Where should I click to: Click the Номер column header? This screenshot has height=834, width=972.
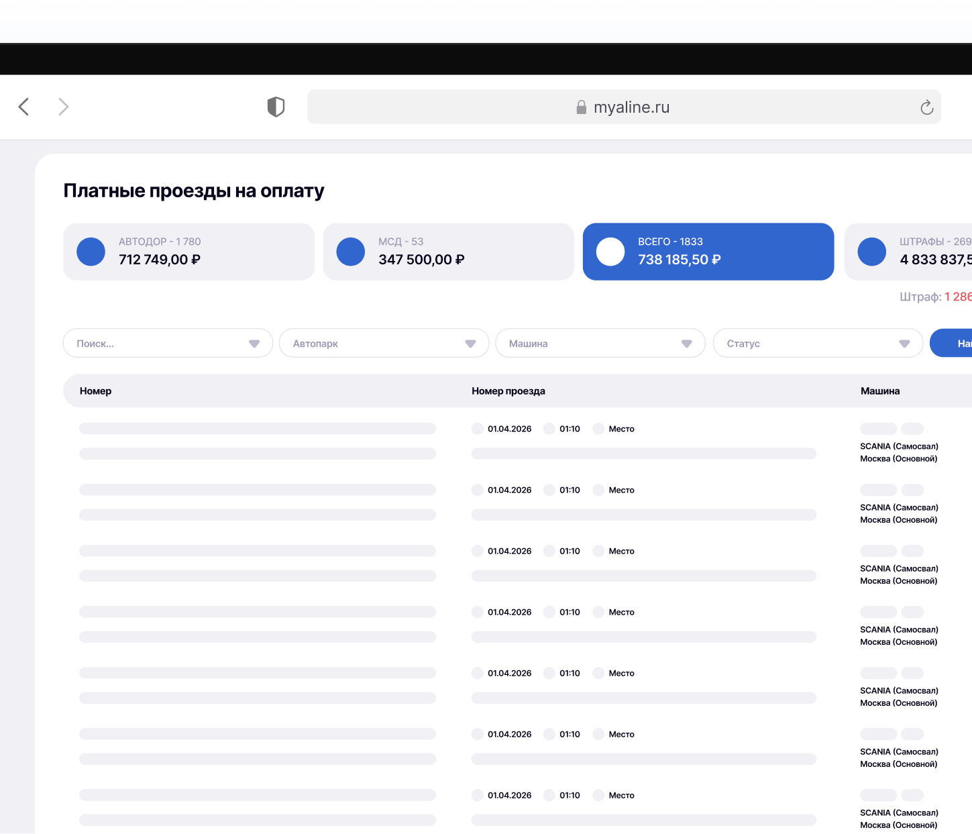click(x=95, y=390)
